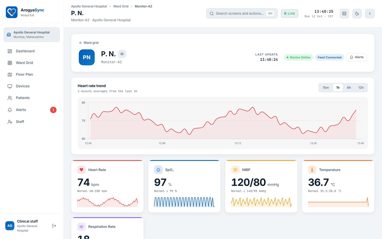Open the Floor Plan page
The height and width of the screenshot is (239, 382).
tap(32, 74)
